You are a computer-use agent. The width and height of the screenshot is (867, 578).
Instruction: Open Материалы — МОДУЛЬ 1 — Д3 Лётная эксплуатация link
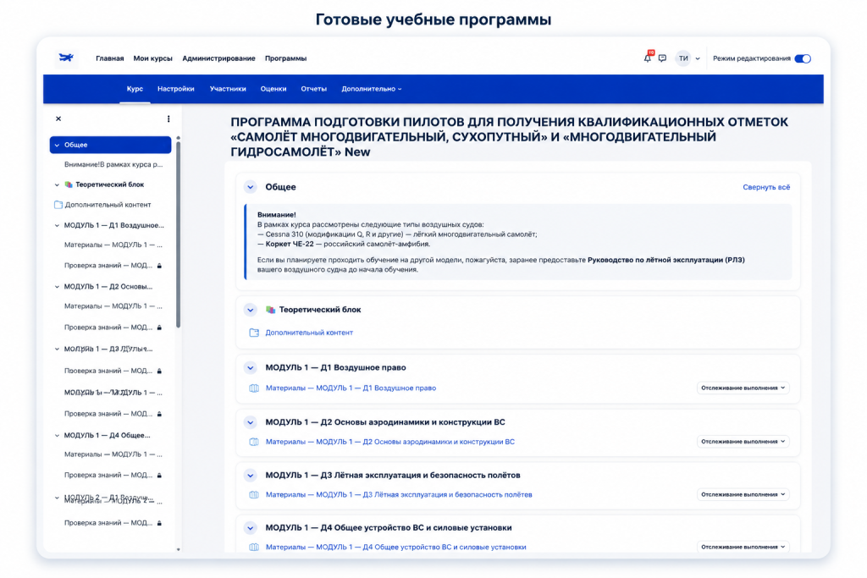pyautogui.click(x=399, y=494)
